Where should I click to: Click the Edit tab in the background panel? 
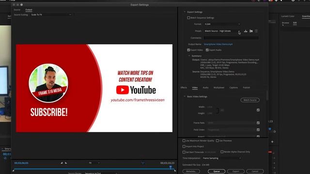pos(295,23)
